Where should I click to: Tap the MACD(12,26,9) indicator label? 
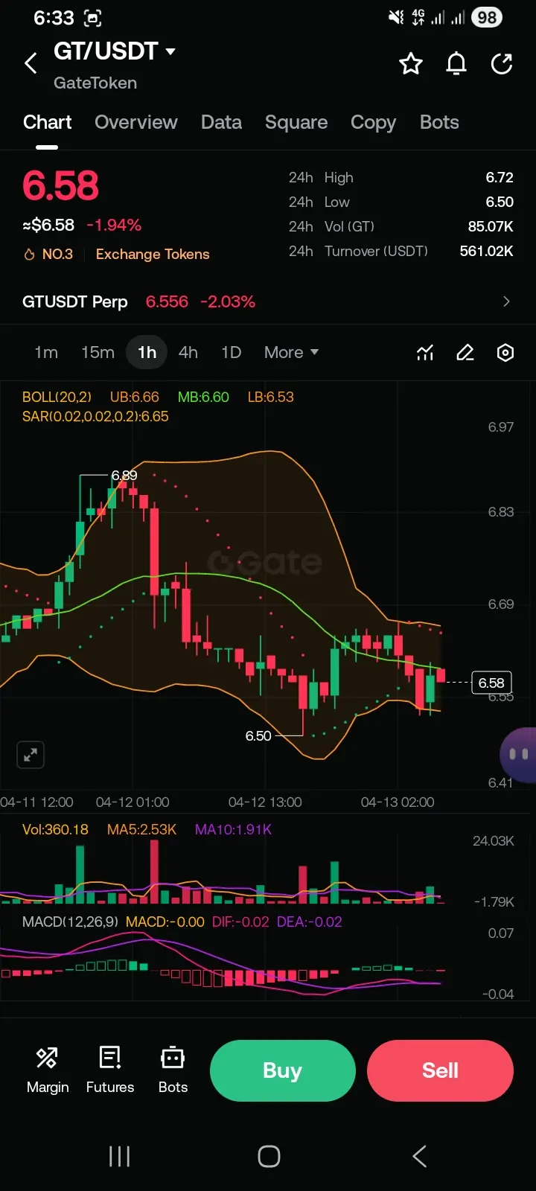pos(70,922)
